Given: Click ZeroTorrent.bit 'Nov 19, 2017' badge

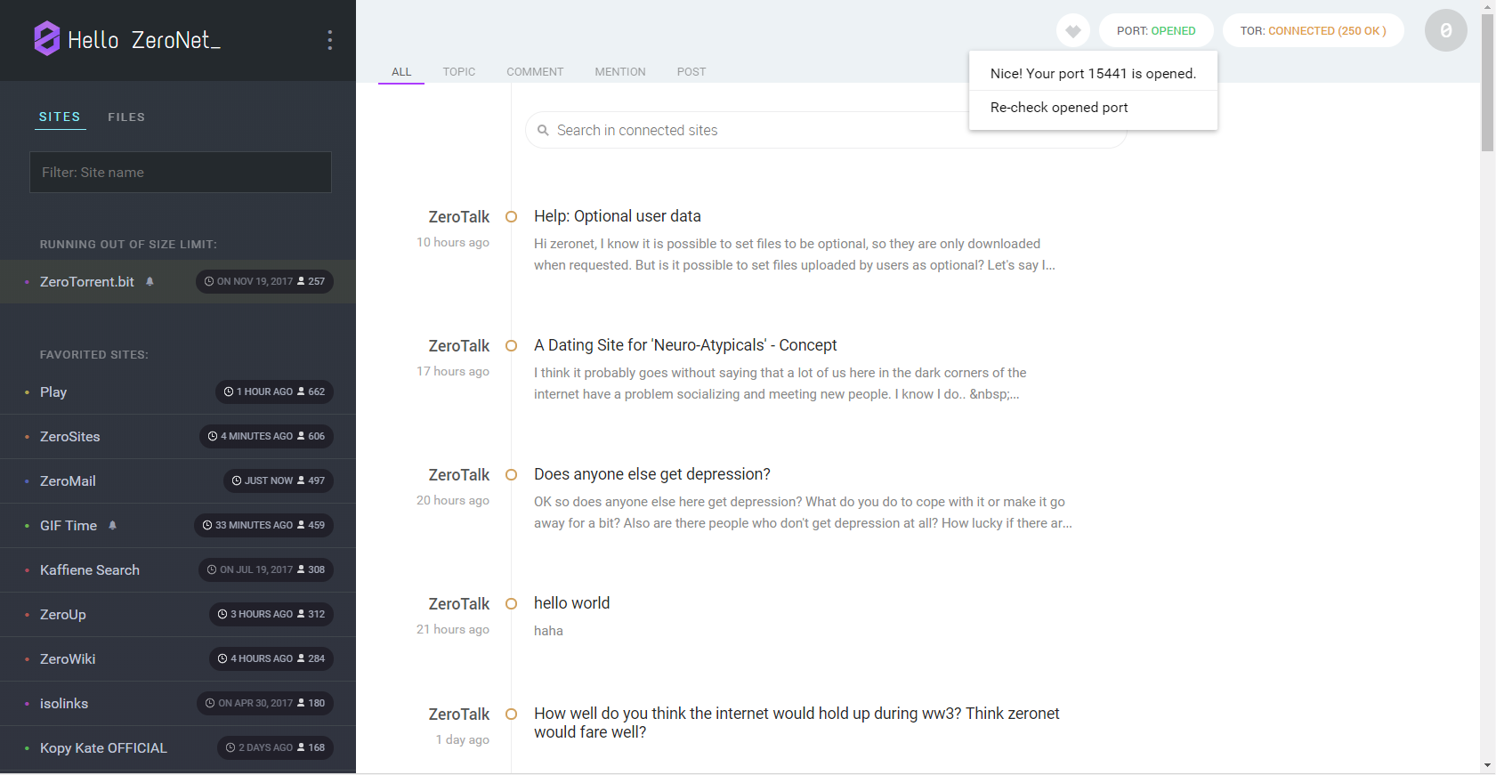Looking at the screenshot, I should 264,281.
